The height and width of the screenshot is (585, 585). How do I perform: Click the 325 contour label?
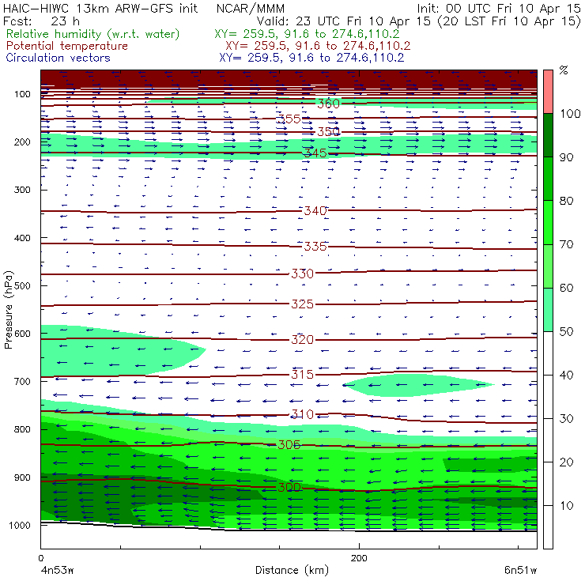pos(302,304)
